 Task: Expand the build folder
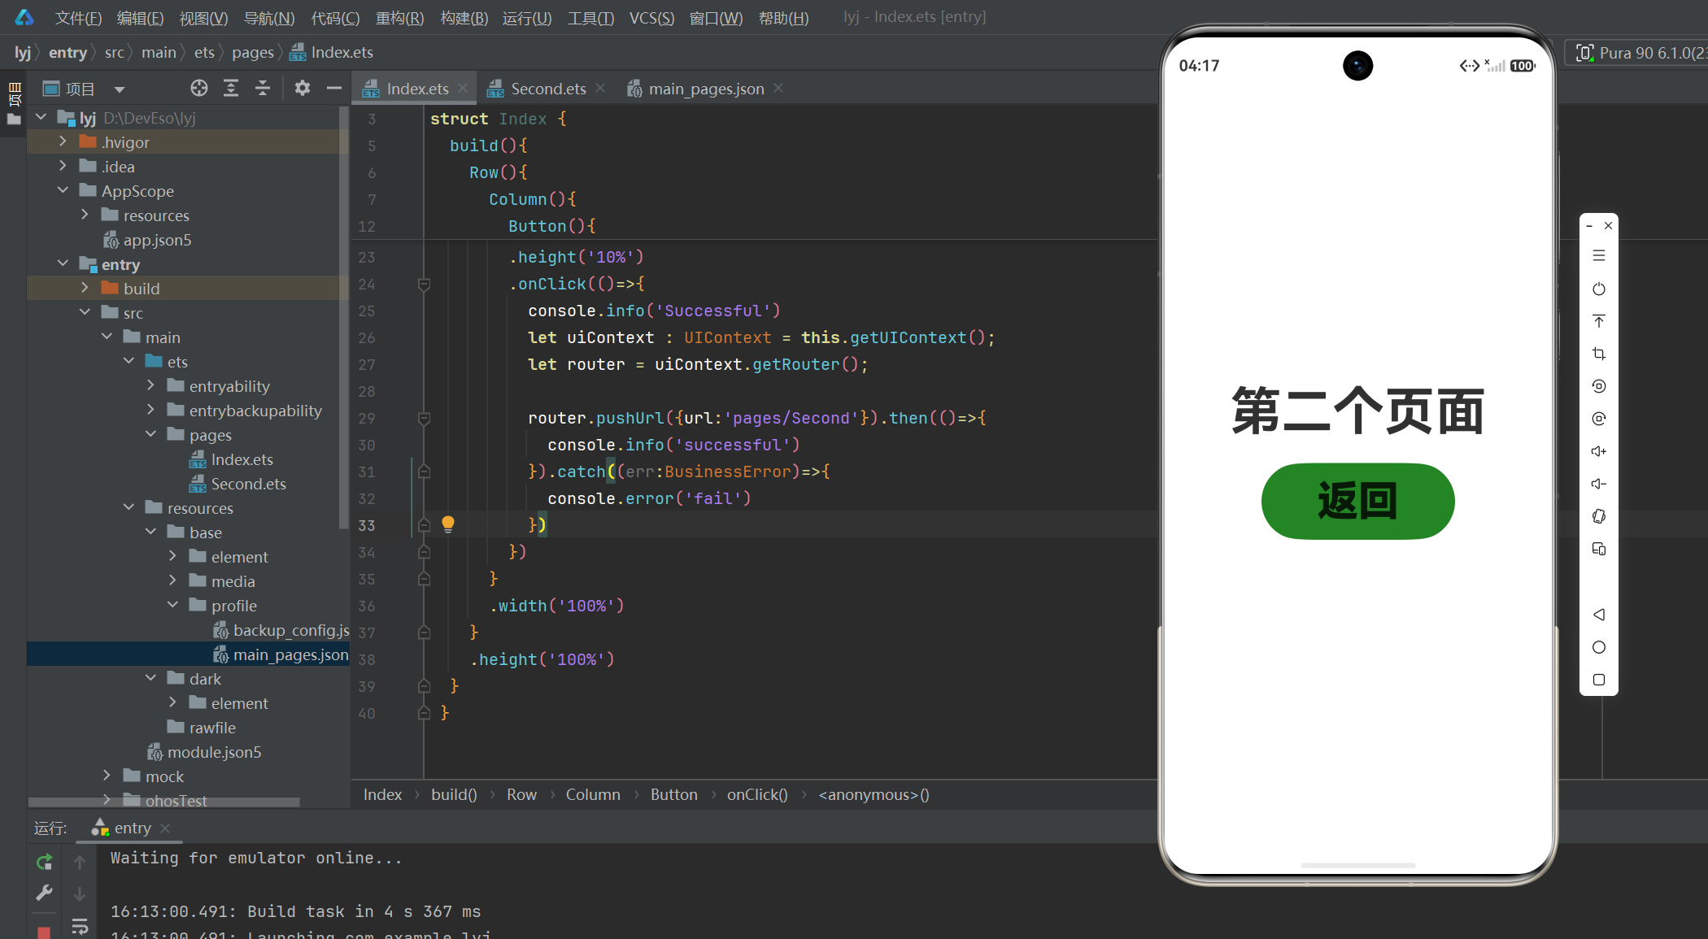pyautogui.click(x=85, y=288)
